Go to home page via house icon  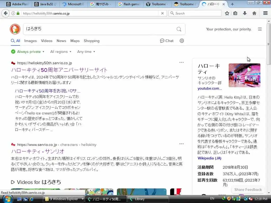point(254,13)
